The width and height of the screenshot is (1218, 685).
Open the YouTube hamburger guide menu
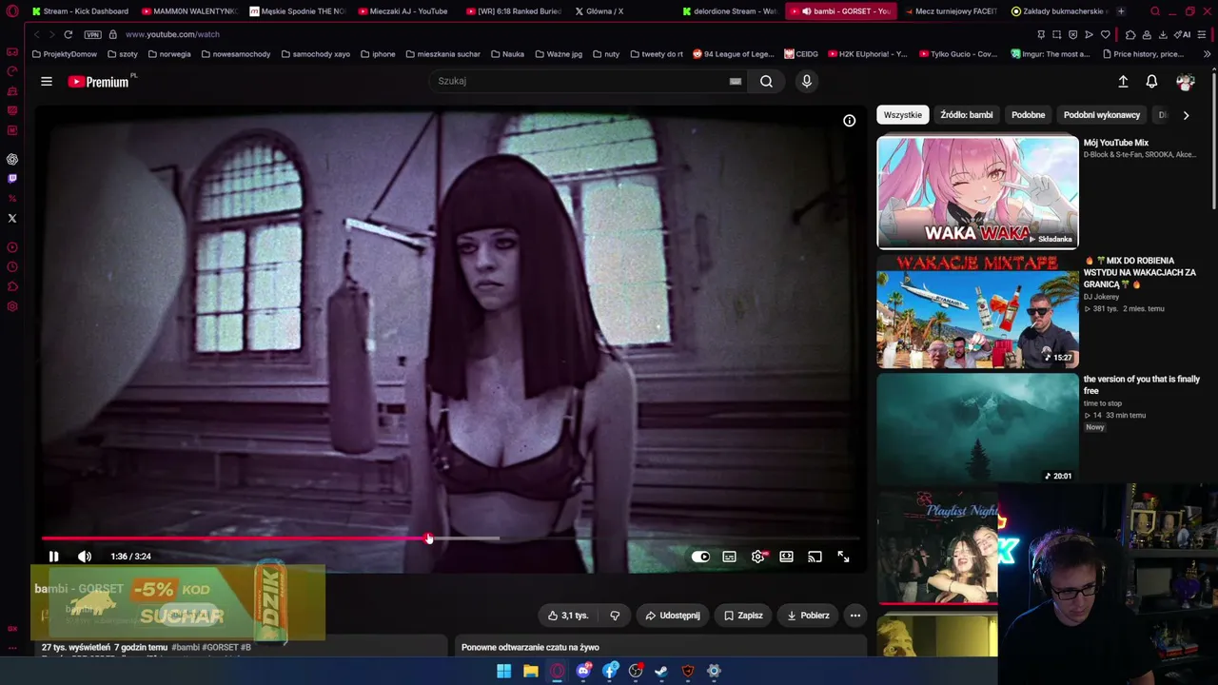pyautogui.click(x=46, y=81)
